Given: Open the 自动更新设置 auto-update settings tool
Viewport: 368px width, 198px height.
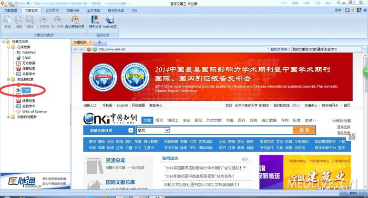Looking at the screenshot, I should pyautogui.click(x=75, y=22).
